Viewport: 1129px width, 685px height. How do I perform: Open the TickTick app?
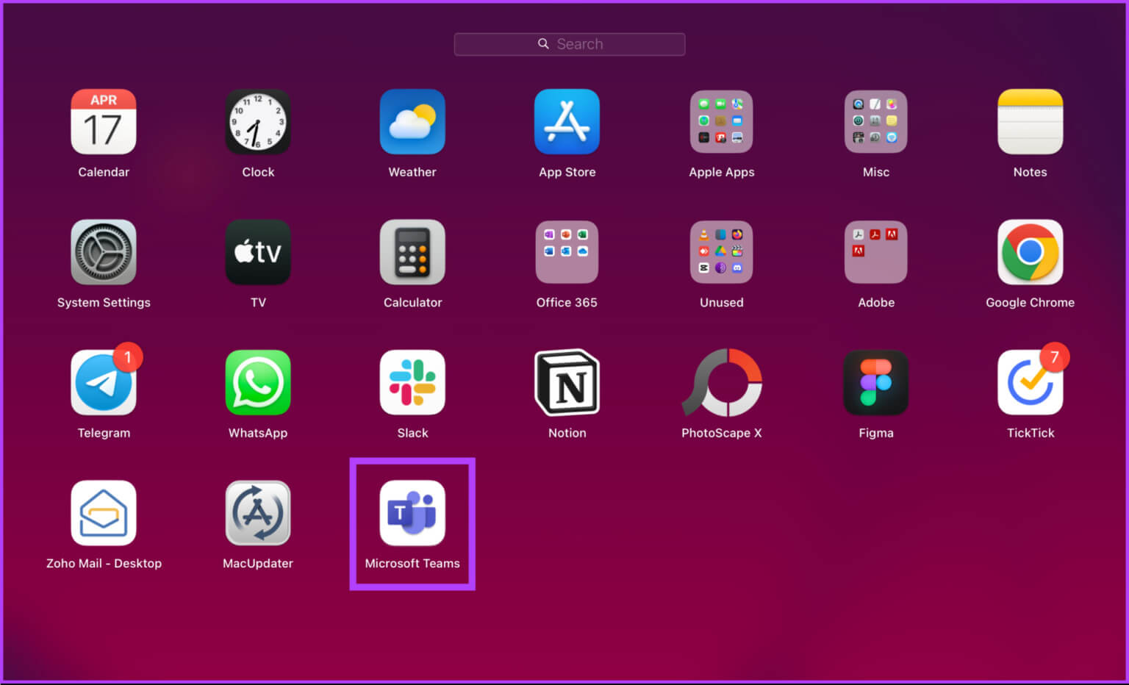(x=1030, y=383)
